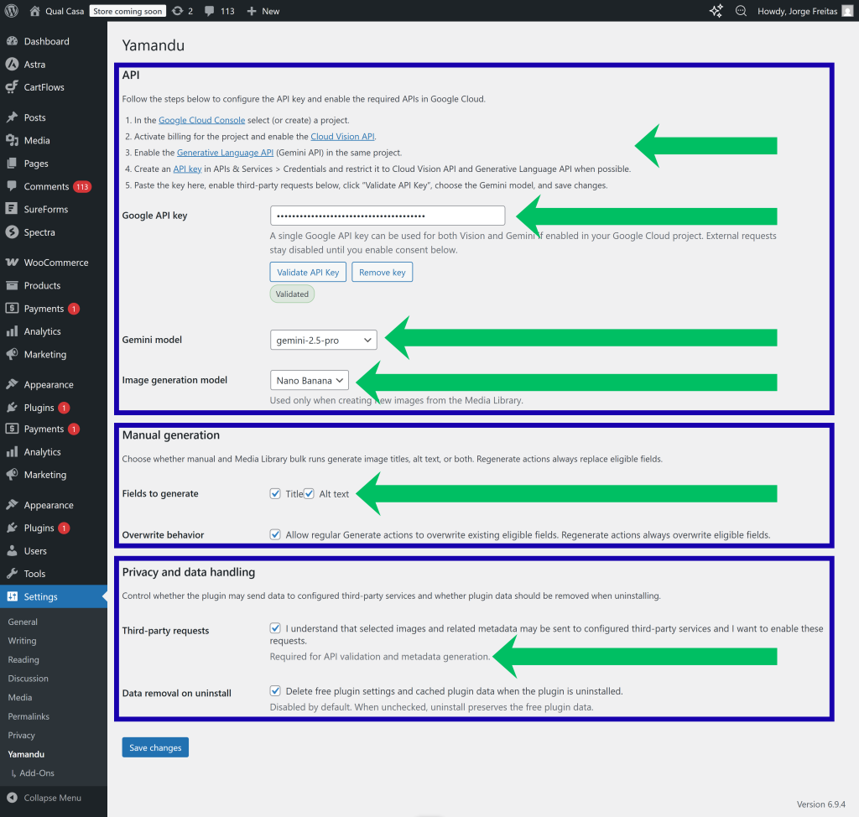Click the Version 6.9.4 footer text
Viewport: 859px width, 817px height.
(x=820, y=804)
